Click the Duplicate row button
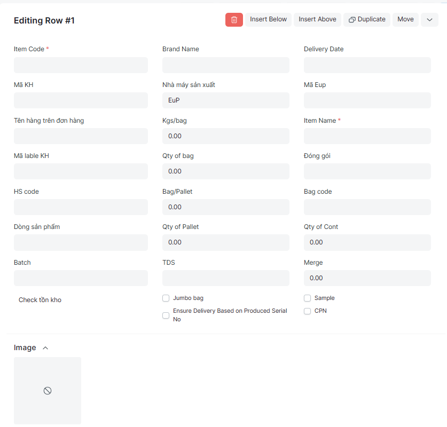Image resolution: width=447 pixels, height=427 pixels. 367,20
